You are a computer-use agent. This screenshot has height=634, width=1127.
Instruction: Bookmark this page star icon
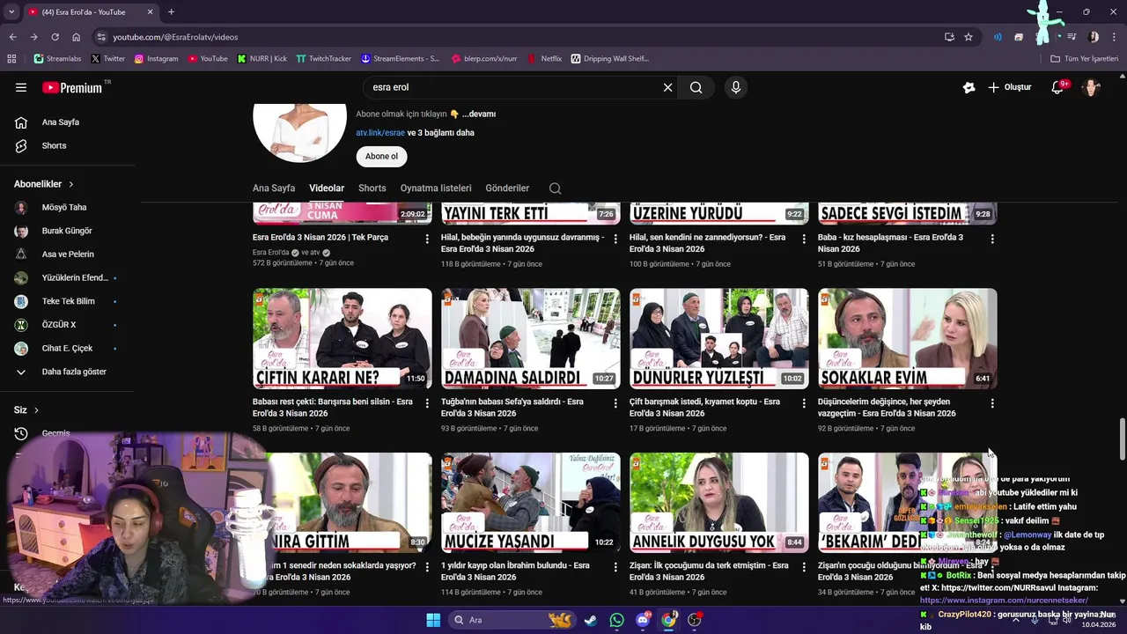point(969,37)
